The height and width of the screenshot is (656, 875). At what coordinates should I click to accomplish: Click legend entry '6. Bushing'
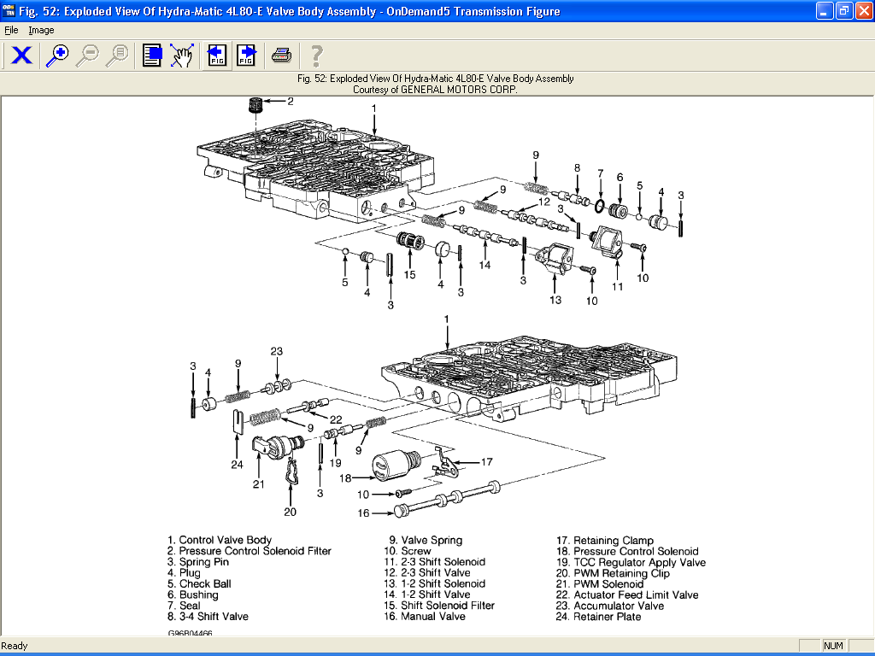point(192,594)
